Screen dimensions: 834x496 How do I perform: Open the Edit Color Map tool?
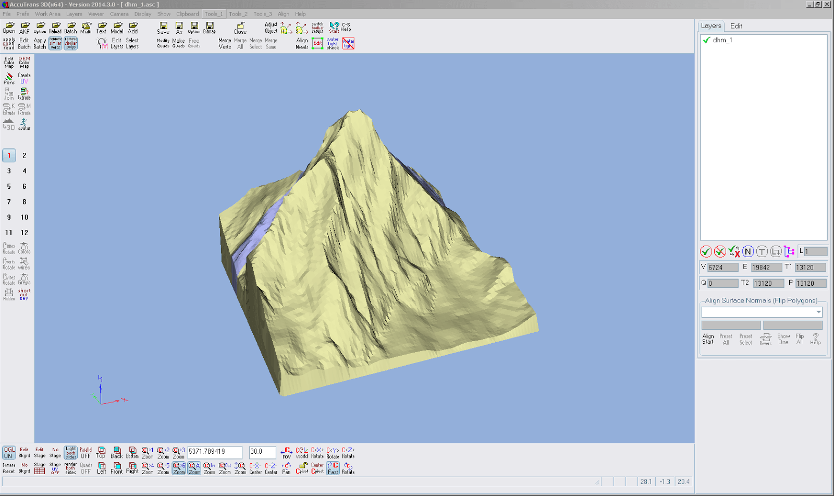coord(9,63)
